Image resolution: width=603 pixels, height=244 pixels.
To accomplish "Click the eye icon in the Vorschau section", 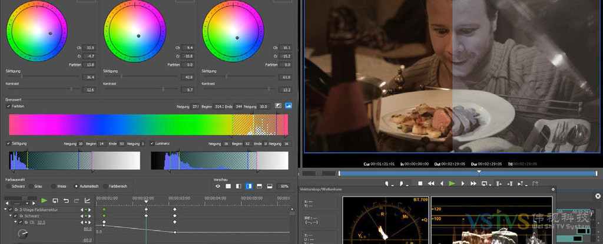I will (217, 186).
